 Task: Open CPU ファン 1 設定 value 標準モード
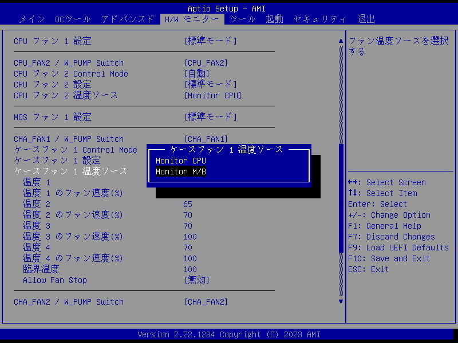coord(211,41)
